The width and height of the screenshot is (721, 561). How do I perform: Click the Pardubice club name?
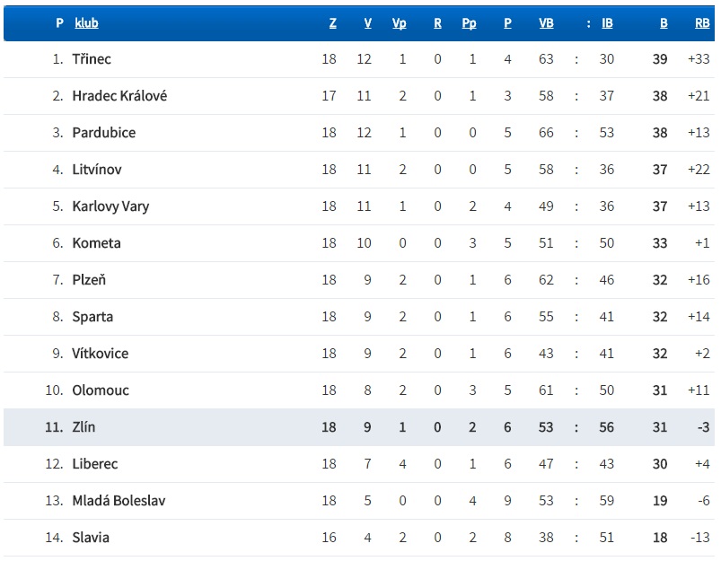104,133
